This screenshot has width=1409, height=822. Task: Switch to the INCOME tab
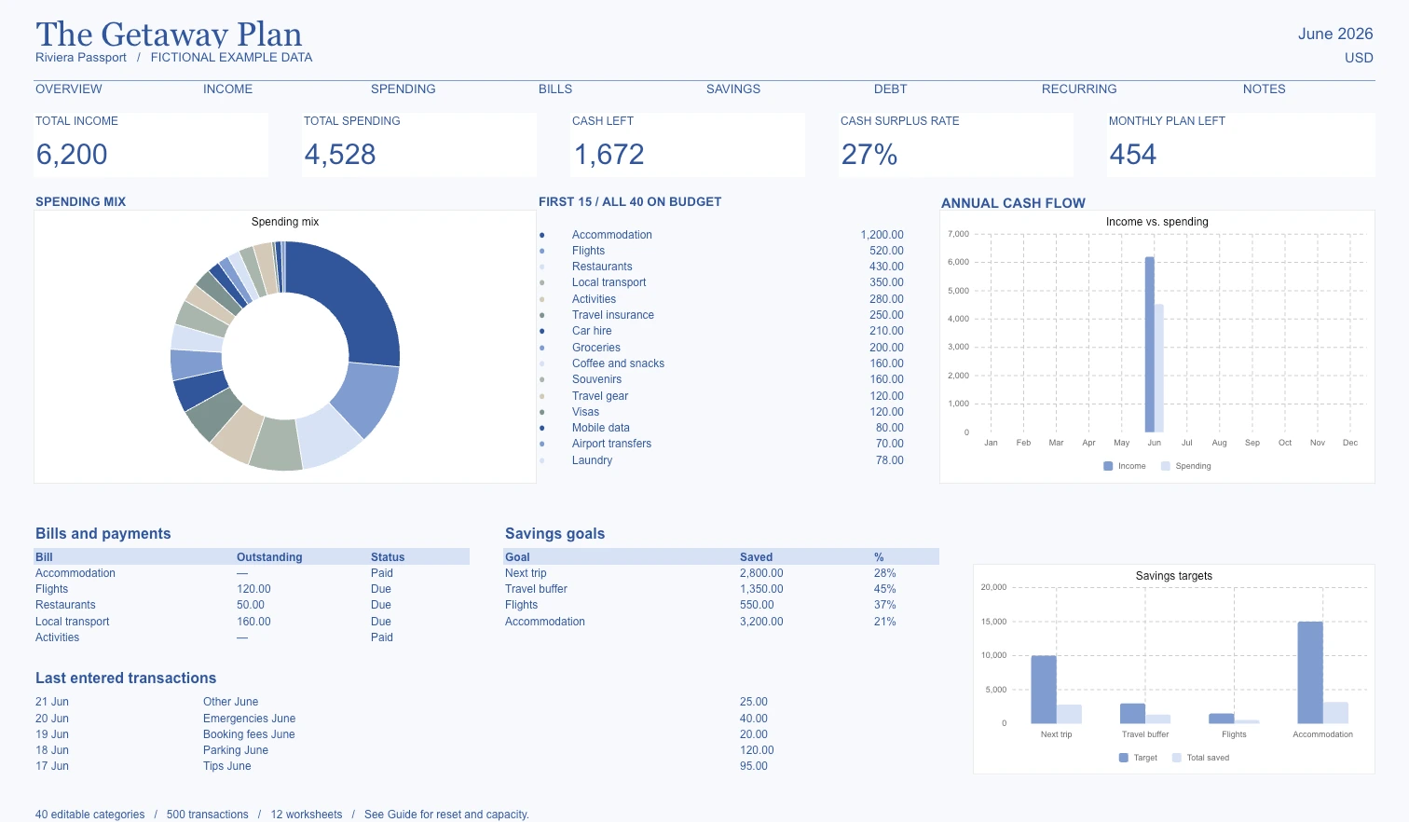(227, 89)
